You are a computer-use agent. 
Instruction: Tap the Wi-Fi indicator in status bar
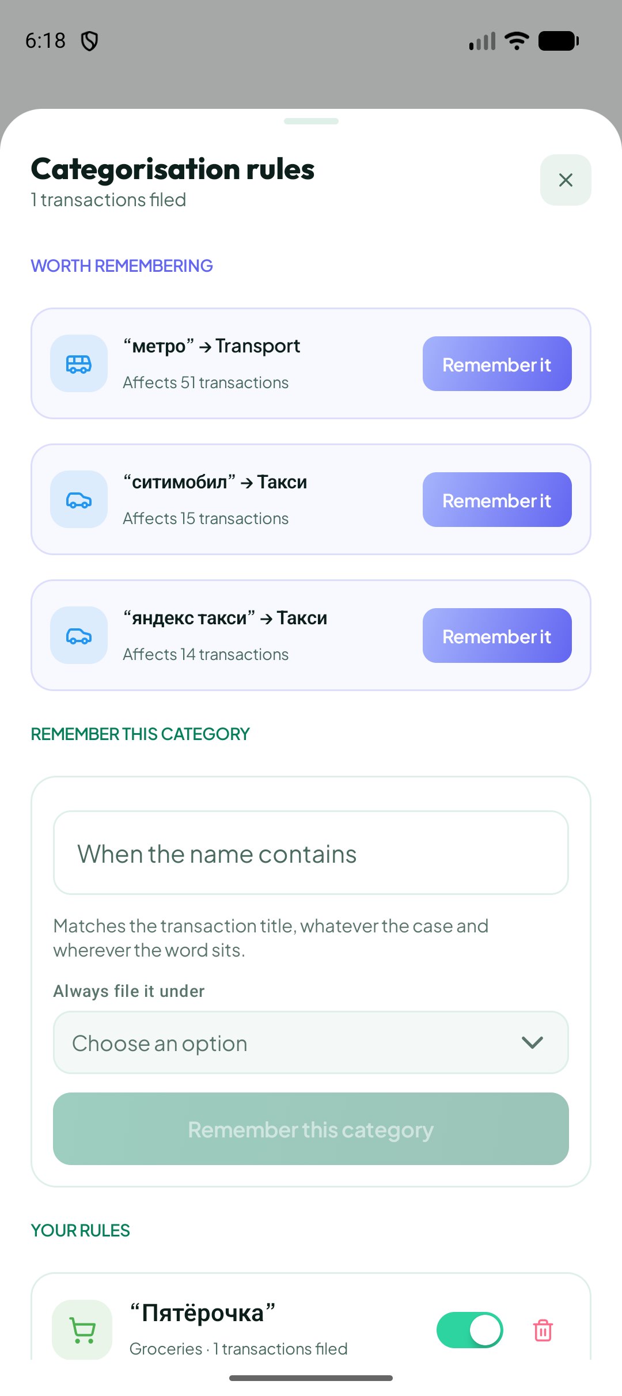point(517,41)
